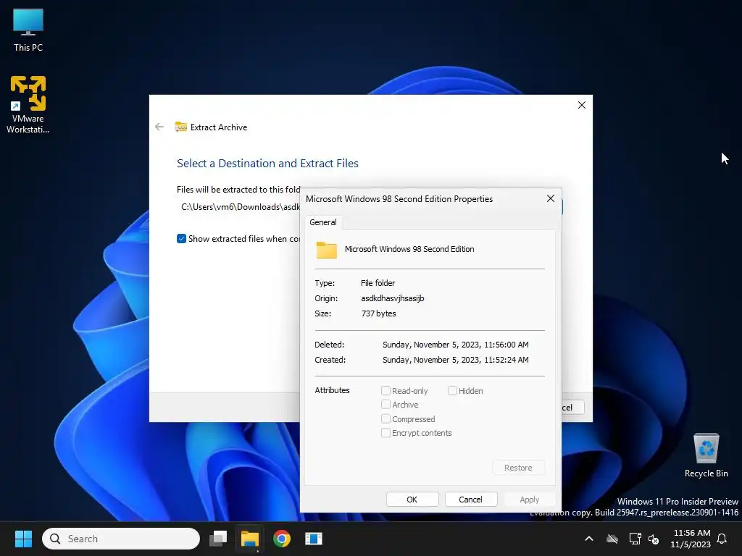
Task: Click the Extract Archive zip folder icon
Action: 180,127
